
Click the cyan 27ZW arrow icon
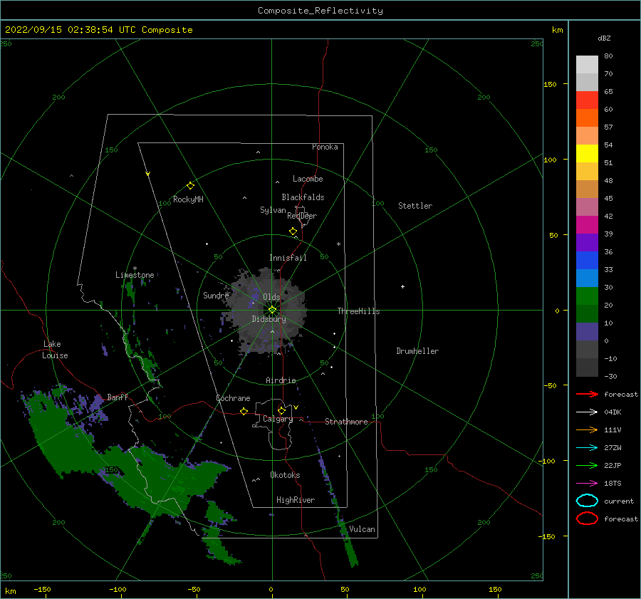pyautogui.click(x=587, y=448)
